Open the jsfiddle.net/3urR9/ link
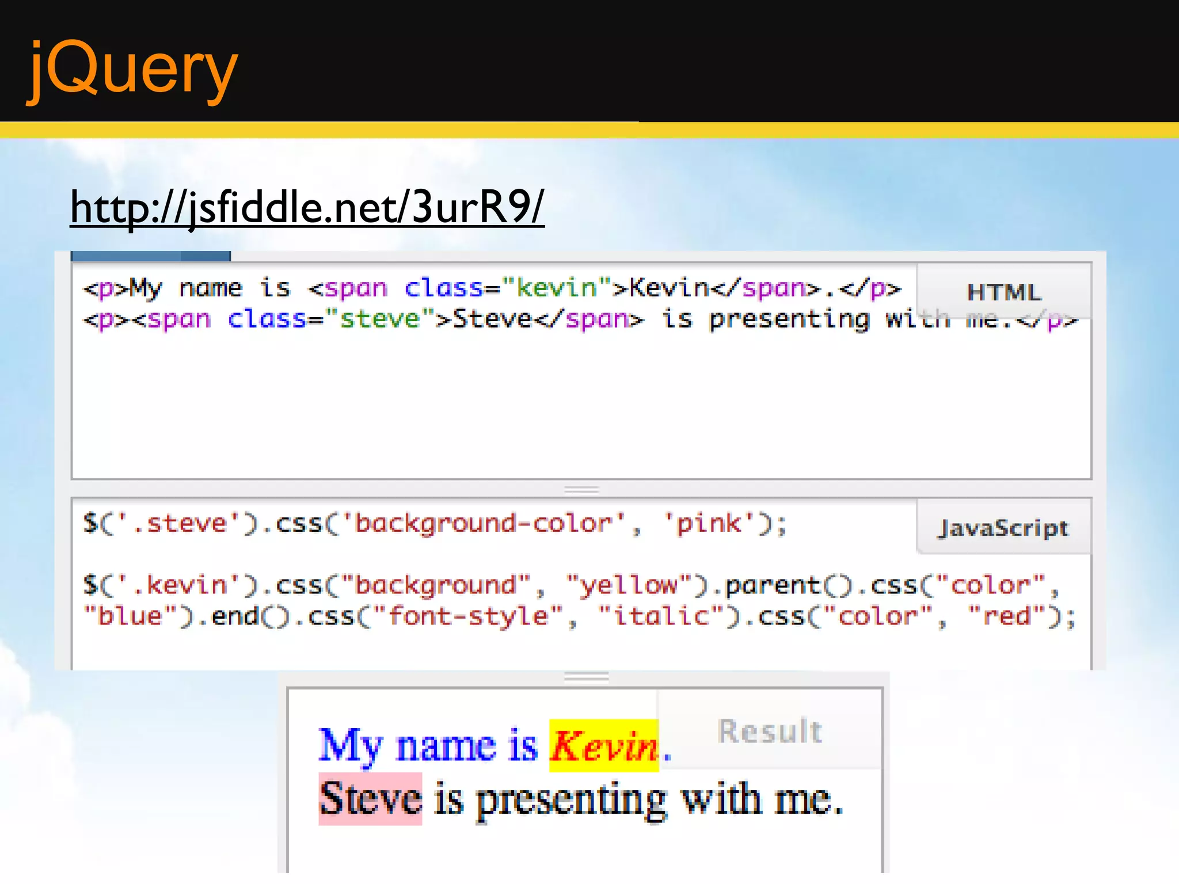 pyautogui.click(x=307, y=207)
